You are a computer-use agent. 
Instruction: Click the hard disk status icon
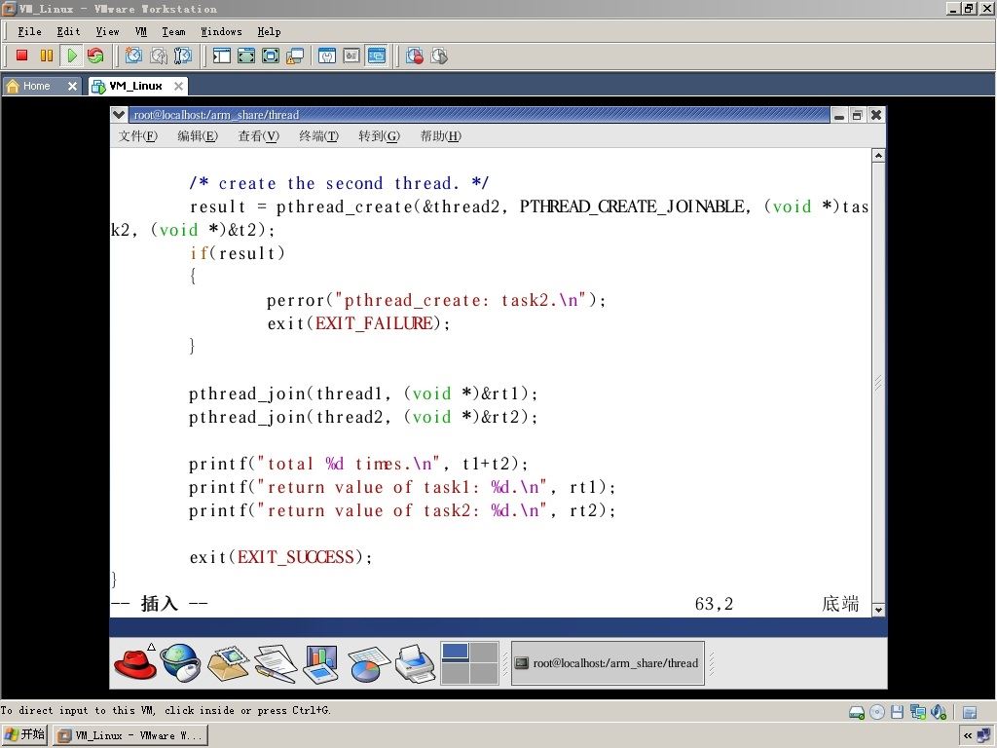(857, 712)
